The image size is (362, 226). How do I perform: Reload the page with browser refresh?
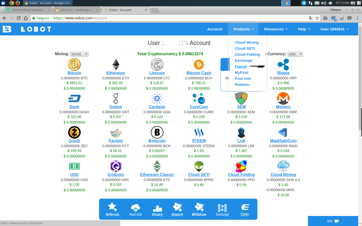point(18,18)
